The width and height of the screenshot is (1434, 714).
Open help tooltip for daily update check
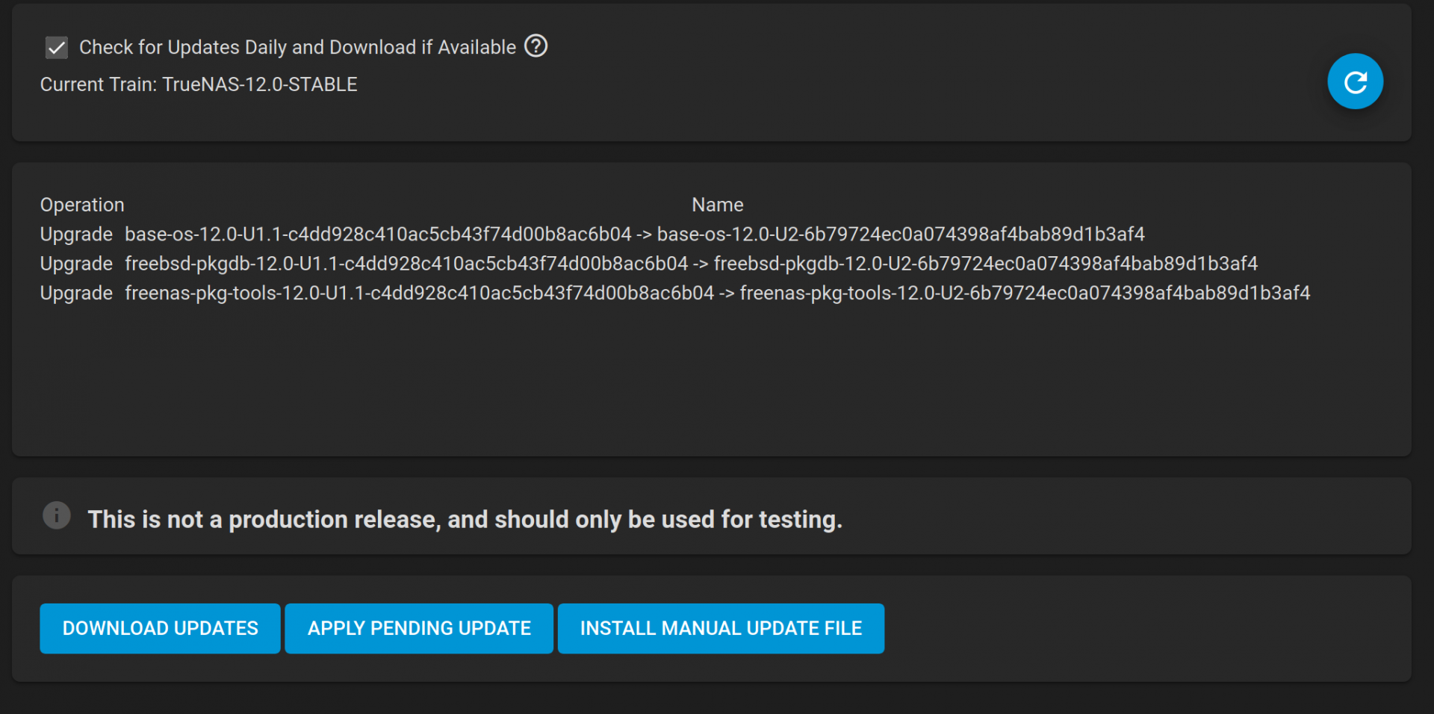tap(536, 46)
